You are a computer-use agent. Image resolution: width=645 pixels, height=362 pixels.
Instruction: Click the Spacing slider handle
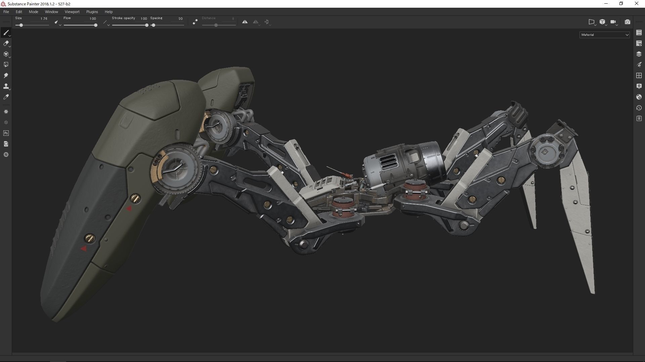154,25
